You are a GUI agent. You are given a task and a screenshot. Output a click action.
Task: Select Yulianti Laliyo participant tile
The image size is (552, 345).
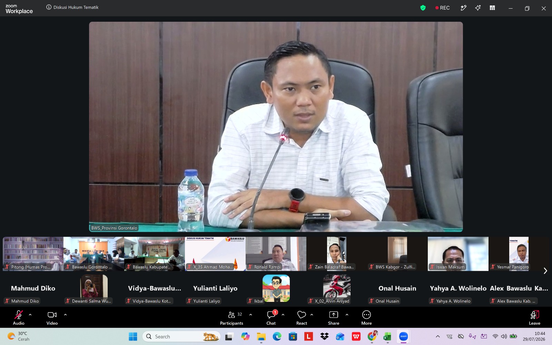click(x=215, y=289)
